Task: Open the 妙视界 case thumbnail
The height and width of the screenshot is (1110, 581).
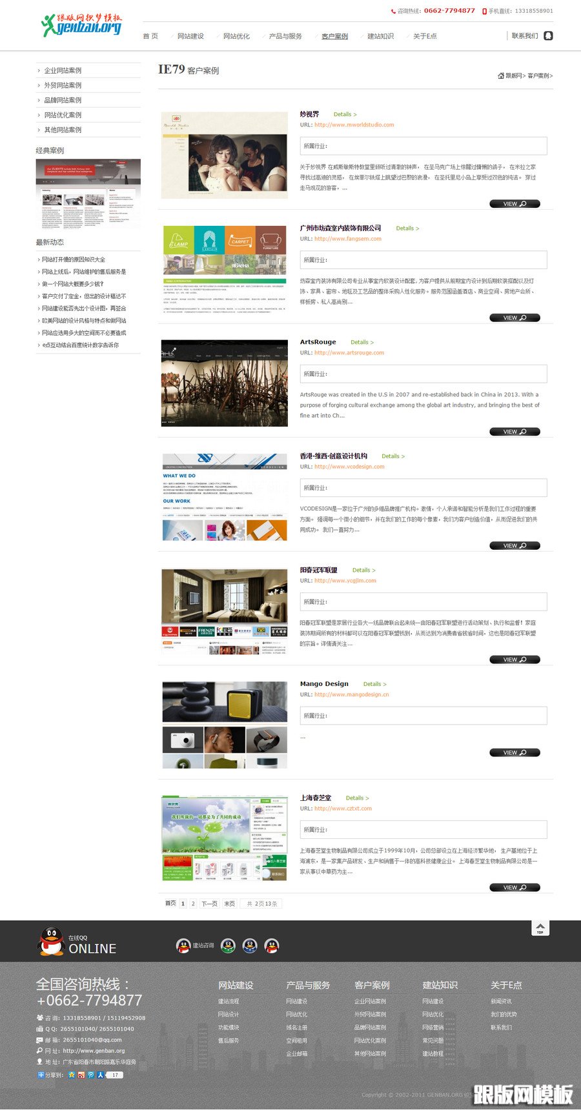Action: point(224,154)
